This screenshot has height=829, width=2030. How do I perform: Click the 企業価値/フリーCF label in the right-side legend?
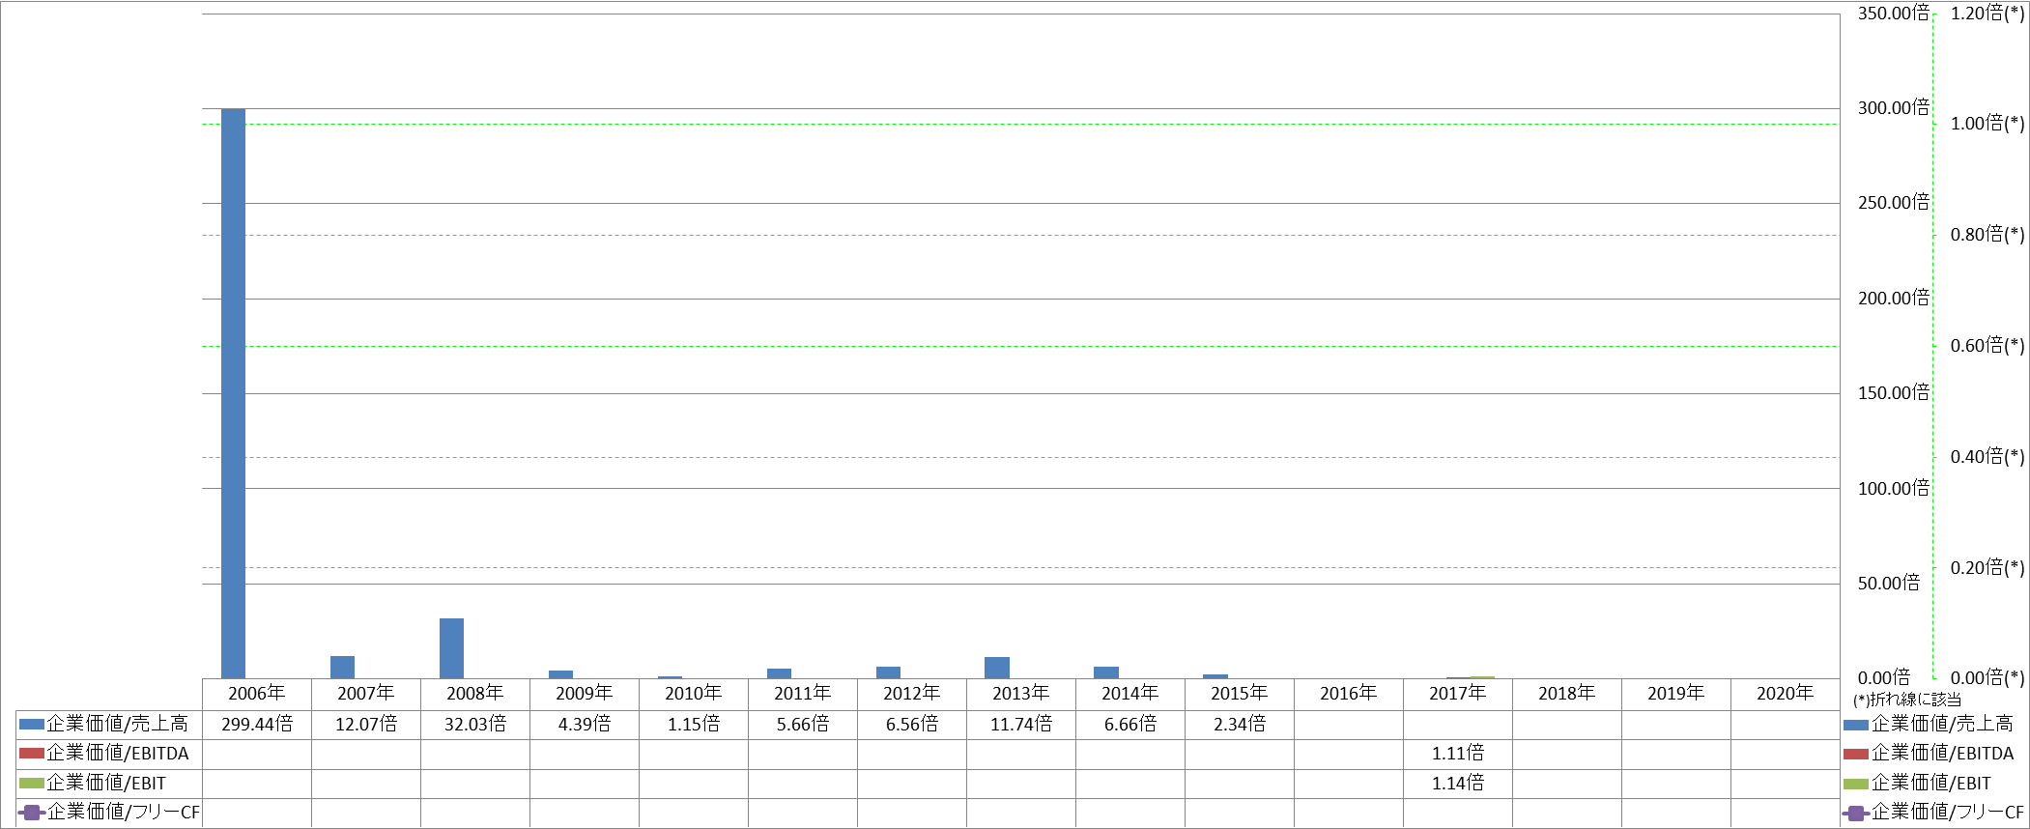pyautogui.click(x=1948, y=813)
